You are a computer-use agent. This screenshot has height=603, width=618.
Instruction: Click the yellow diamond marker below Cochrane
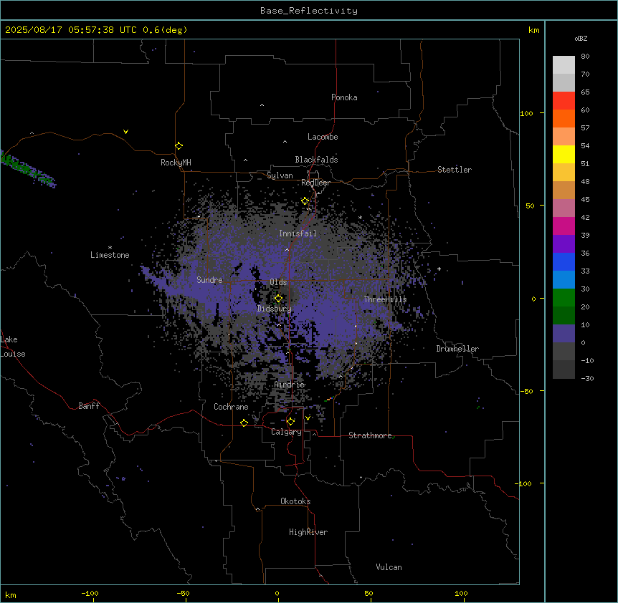[244, 423]
